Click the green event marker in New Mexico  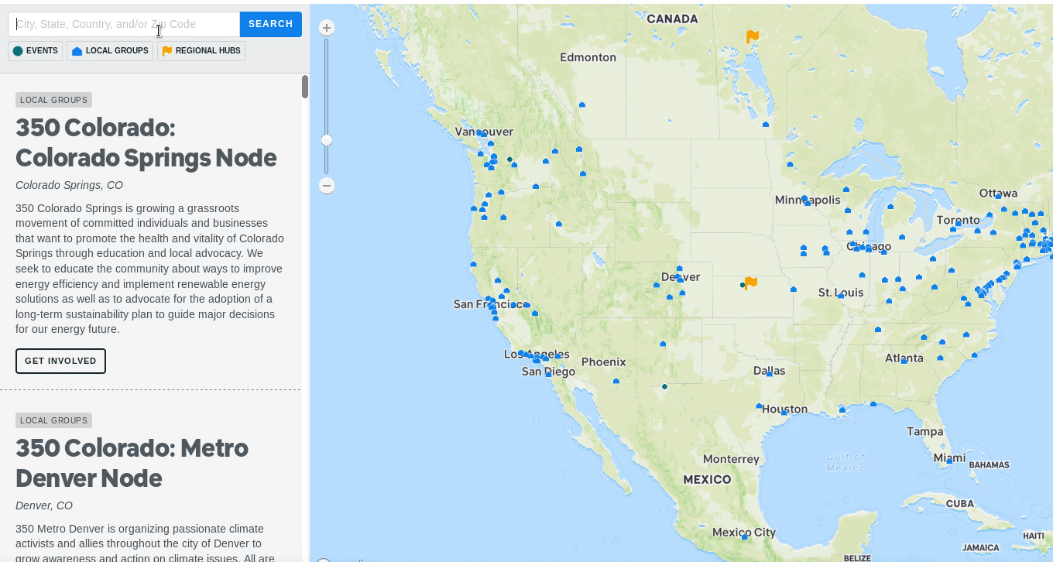(x=664, y=386)
